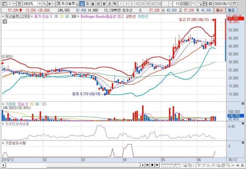The width and height of the screenshot is (246, 169).
Task: Select the daily (일) chart period
Action: tap(82, 3)
